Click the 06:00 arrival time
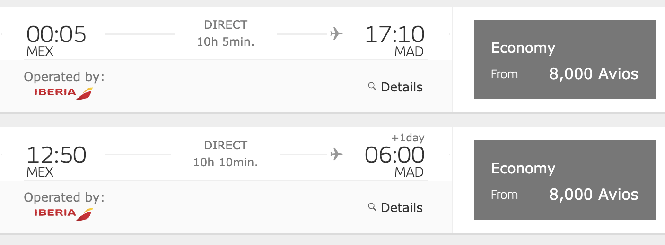This screenshot has width=665, height=245. pyautogui.click(x=394, y=155)
